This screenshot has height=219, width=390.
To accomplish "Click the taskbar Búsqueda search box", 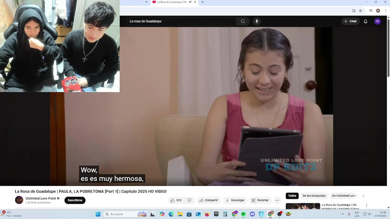I will click(x=126, y=214).
